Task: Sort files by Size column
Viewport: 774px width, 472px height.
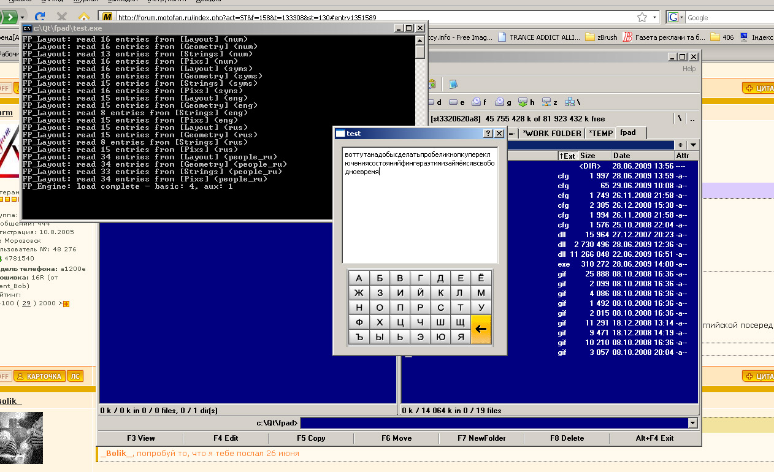Action: point(595,156)
